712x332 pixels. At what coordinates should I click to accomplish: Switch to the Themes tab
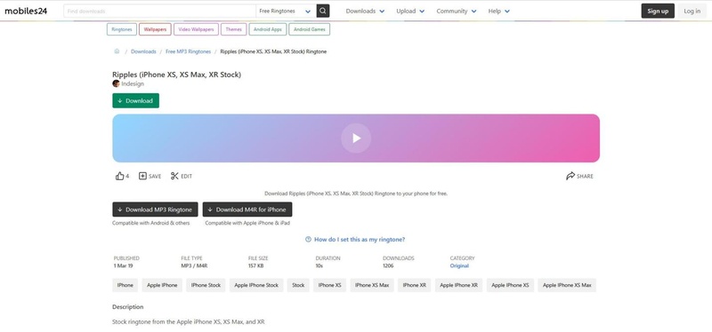coord(234,29)
